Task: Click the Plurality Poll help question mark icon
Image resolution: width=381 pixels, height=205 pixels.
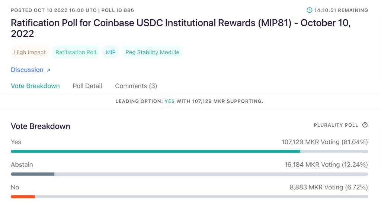Action: (365, 125)
